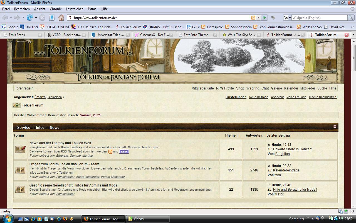356x223 pixels.
Task: Open the SPIEGEL ONLINE bookmark
Action: point(55,27)
